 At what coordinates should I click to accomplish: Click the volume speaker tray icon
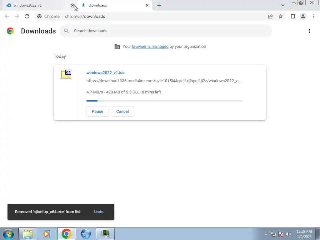point(288,234)
